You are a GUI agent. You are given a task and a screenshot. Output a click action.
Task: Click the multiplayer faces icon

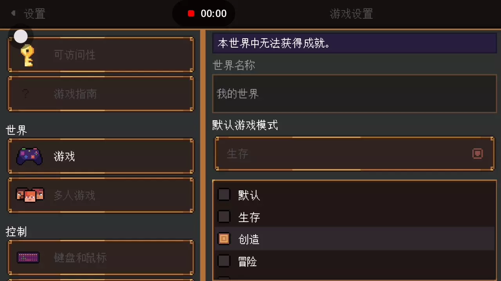(30, 195)
